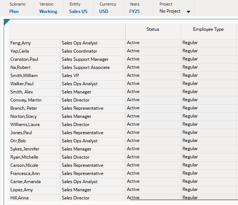Image resolution: width=238 pixels, height=205 pixels.
Task: Select the No Project value
Action: [170, 11]
